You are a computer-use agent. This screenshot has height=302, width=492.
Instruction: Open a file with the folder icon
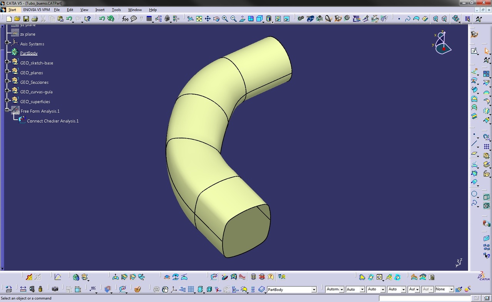(x=17, y=18)
